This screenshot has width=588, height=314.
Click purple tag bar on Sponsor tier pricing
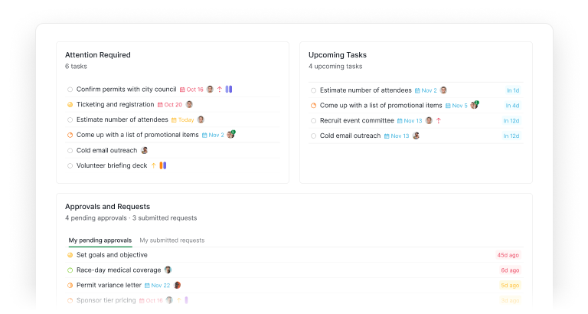click(x=186, y=300)
